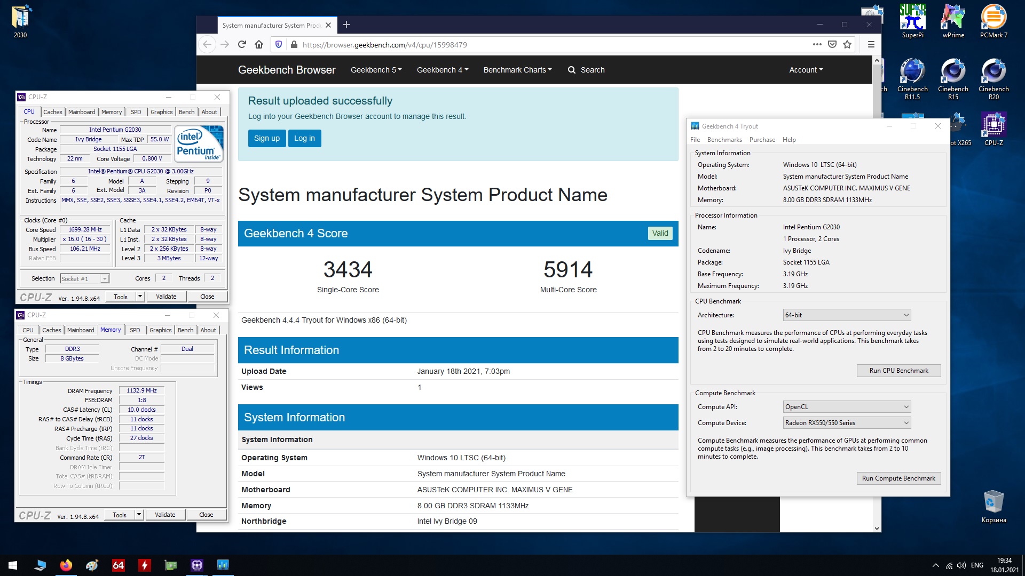This screenshot has height=576, width=1025.
Task: Click the Firefox forward arrow
Action: (x=225, y=44)
